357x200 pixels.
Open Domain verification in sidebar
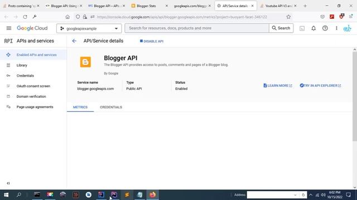31,97
